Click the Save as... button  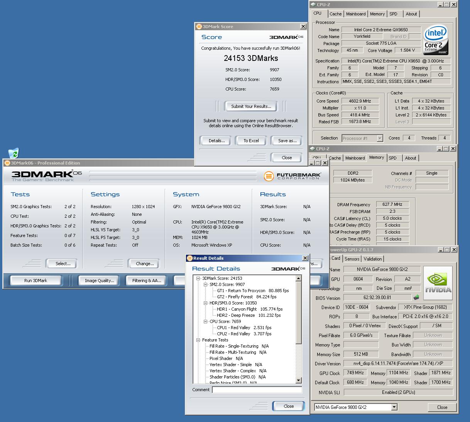(287, 141)
